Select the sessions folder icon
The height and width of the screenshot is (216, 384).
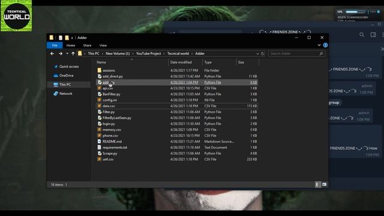(99, 70)
